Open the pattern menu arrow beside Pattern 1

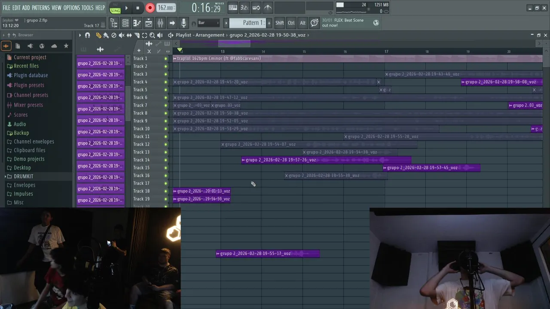click(226, 23)
